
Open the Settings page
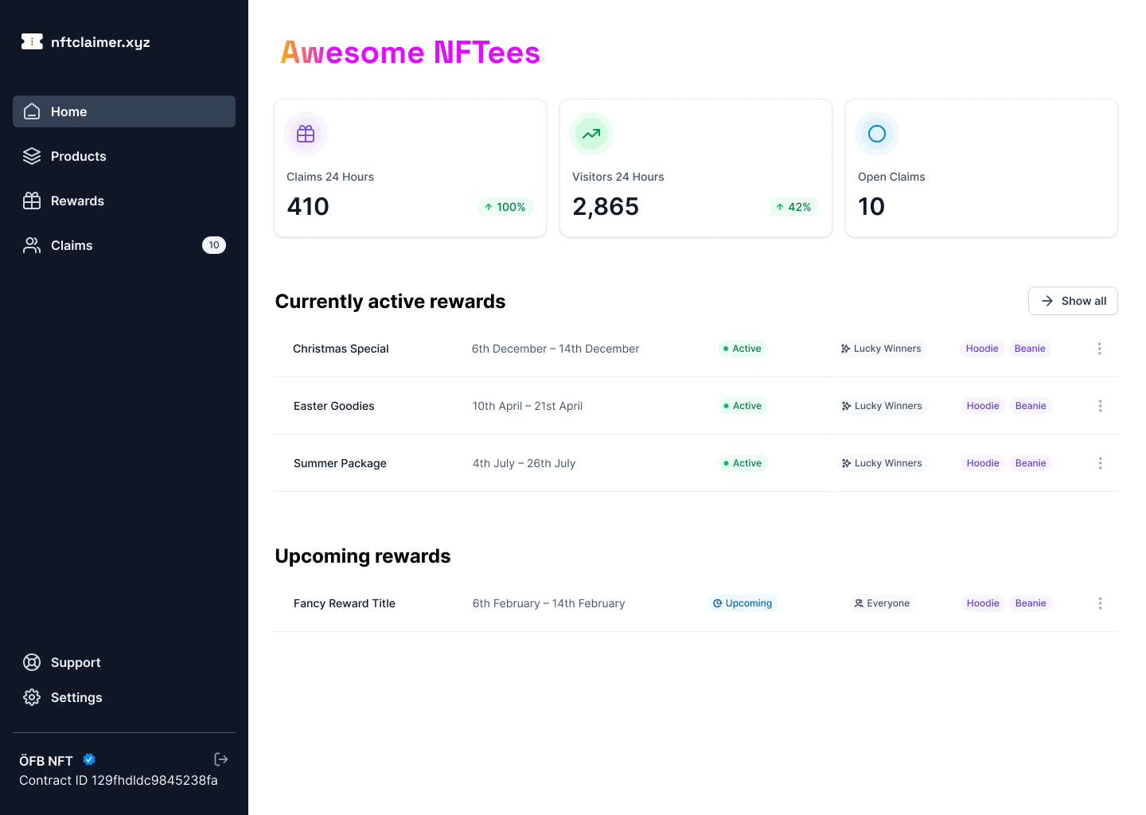pos(124,697)
